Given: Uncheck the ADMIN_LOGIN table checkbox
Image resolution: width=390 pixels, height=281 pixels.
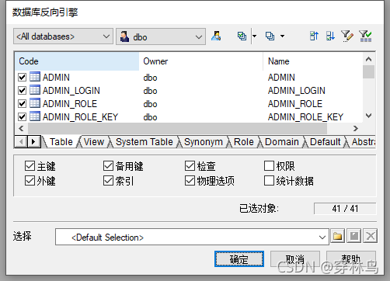Looking at the screenshot, I should (x=23, y=90).
